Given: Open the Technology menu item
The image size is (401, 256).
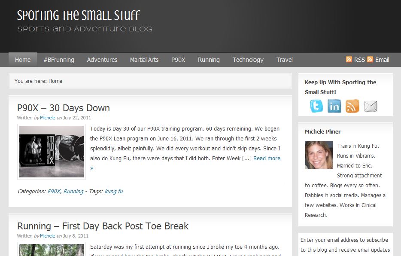Looking at the screenshot, I should pos(248,60).
